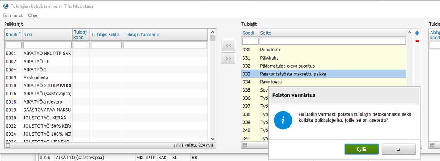Focus the Selite filter field in Tulolajit
The width and height of the screenshot is (440, 161).
coord(333,41)
